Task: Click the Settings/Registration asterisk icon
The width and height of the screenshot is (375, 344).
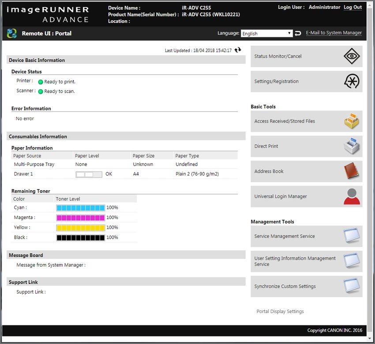Action: pyautogui.click(x=352, y=81)
